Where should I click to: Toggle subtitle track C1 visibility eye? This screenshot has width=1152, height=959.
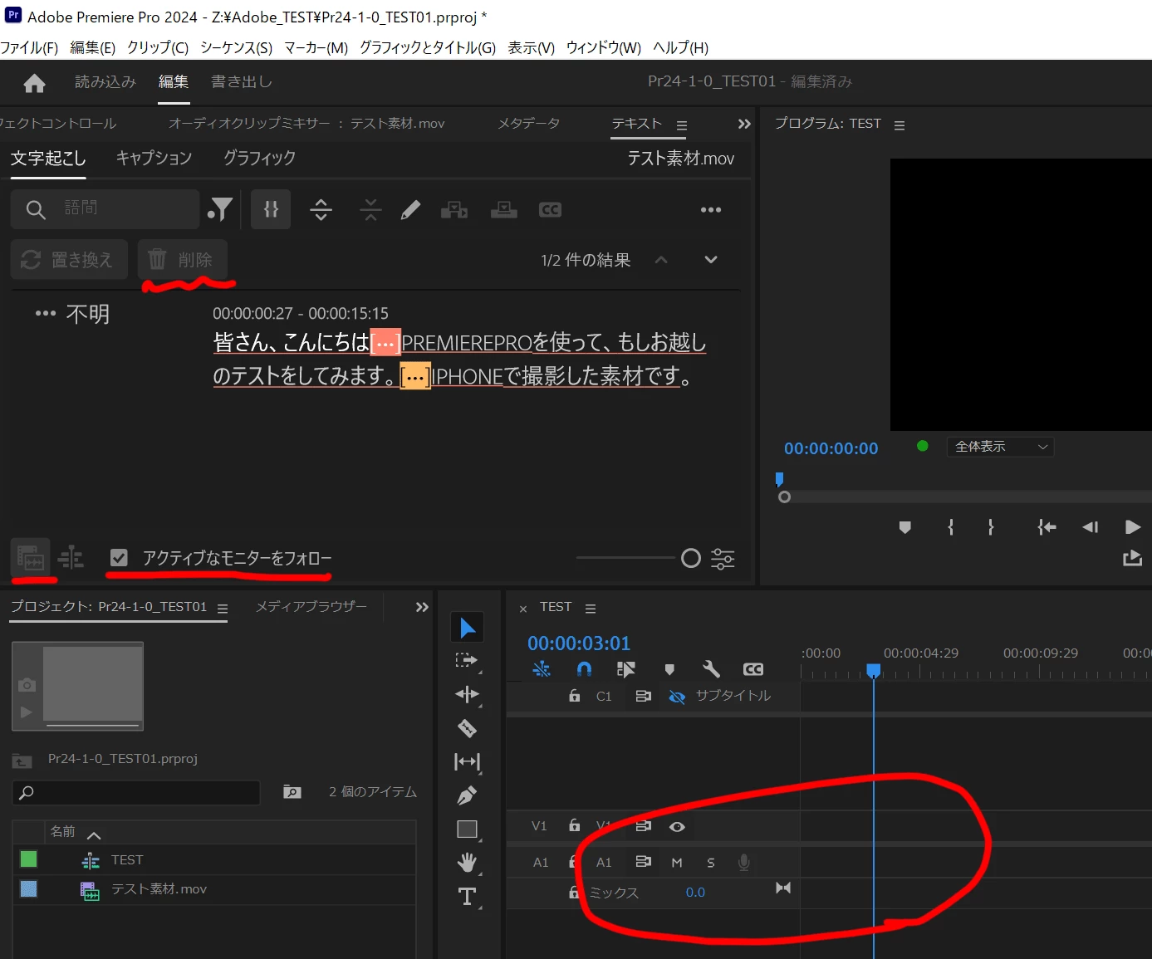coord(677,697)
